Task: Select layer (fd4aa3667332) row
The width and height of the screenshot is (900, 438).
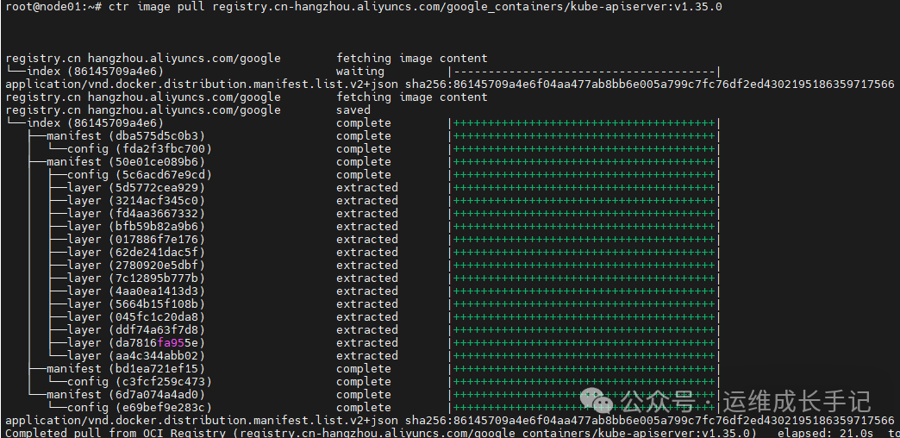Action: 384,214
